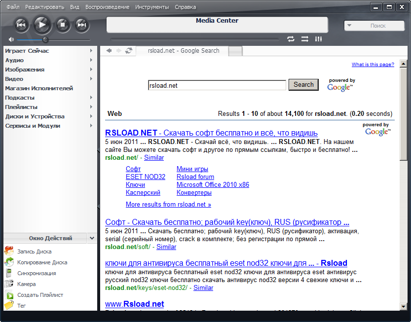Open the ESET NOD32 sitelink
Screen dimensions: 411x322
146,177
